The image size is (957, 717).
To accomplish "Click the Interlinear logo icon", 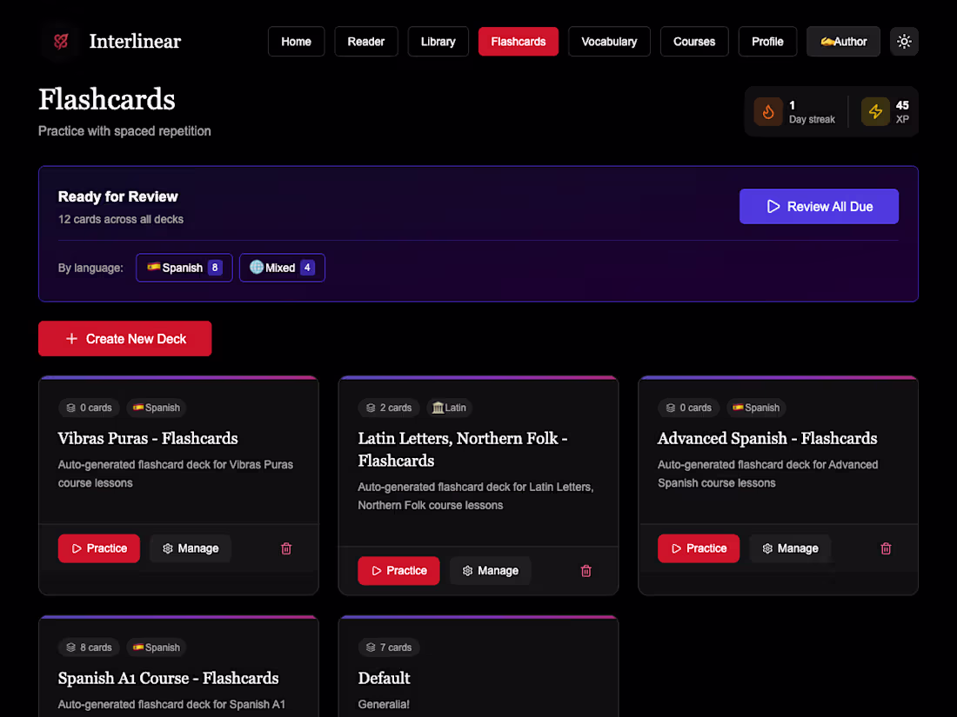I will coord(60,42).
